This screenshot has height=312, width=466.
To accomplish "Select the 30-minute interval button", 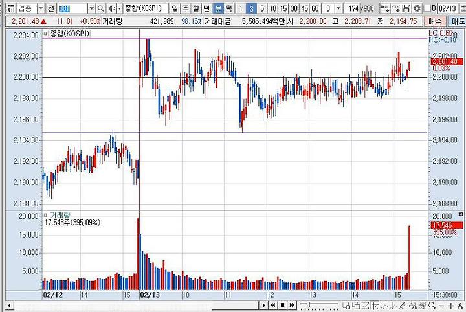I will click(294, 8).
